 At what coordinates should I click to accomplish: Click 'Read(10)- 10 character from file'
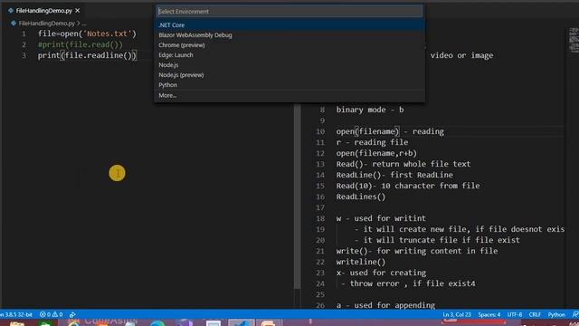pyautogui.click(x=408, y=186)
